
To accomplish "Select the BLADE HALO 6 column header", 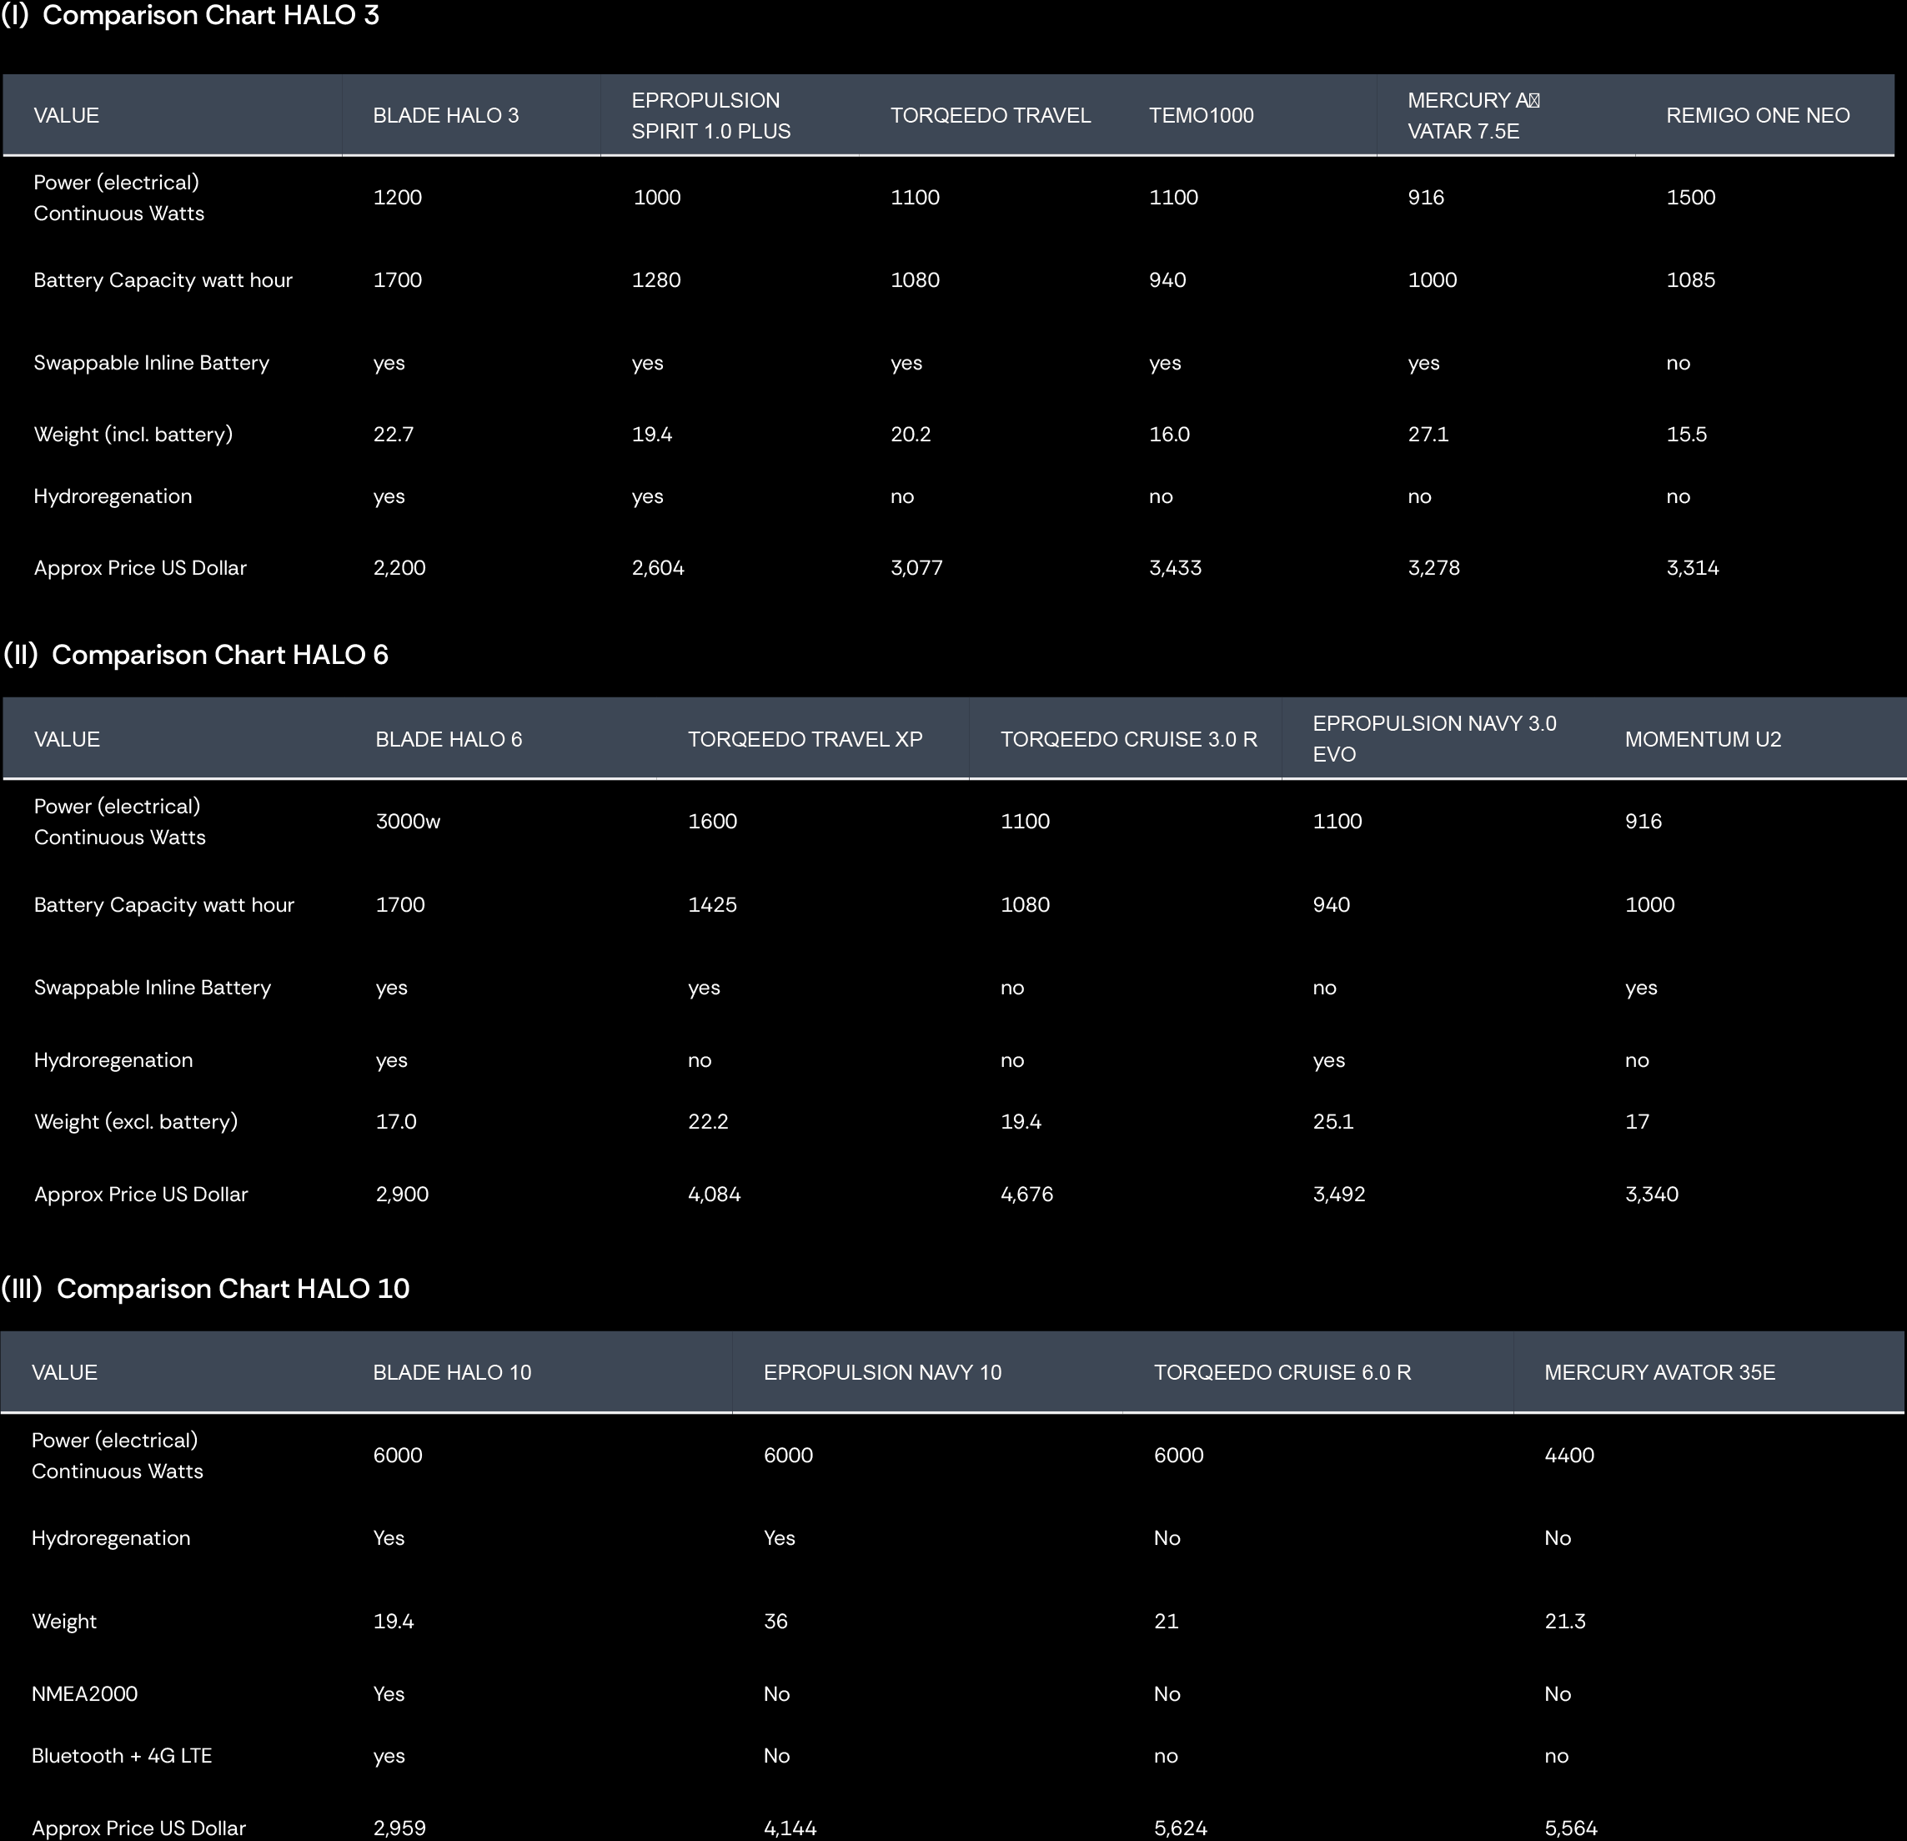I will point(449,739).
